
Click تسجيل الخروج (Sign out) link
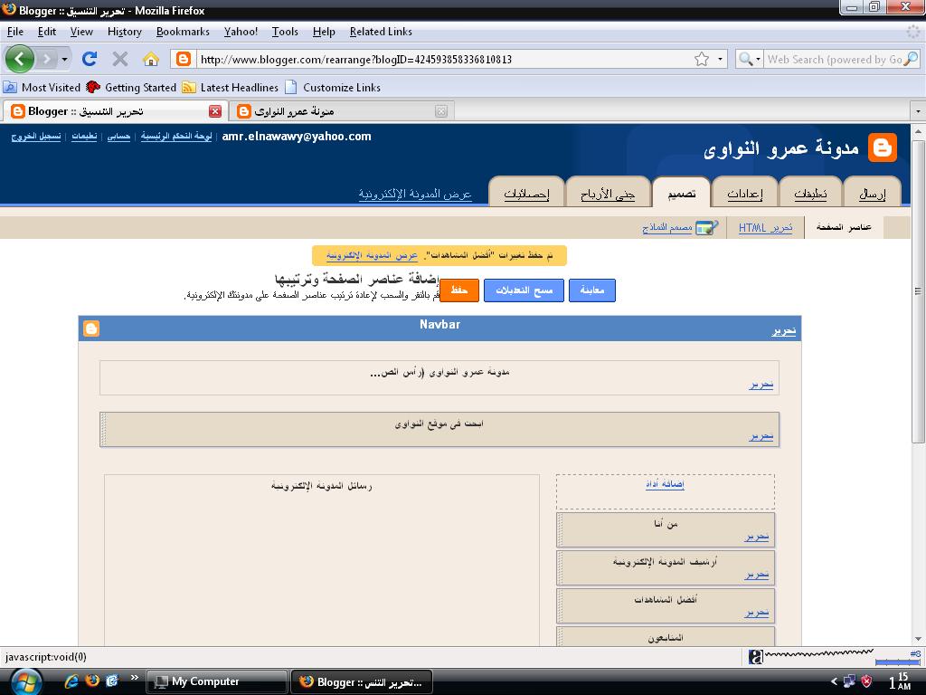pyautogui.click(x=36, y=137)
